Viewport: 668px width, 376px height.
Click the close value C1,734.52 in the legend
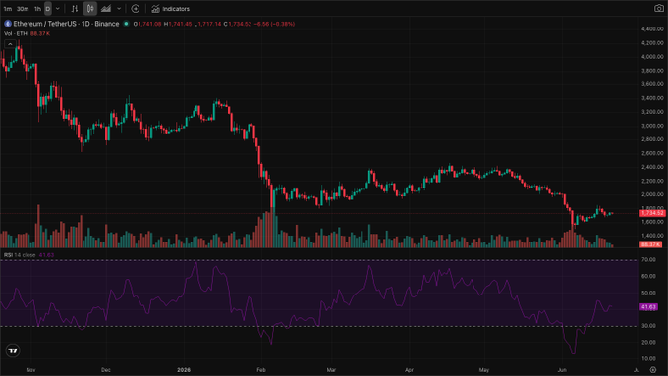[238, 24]
